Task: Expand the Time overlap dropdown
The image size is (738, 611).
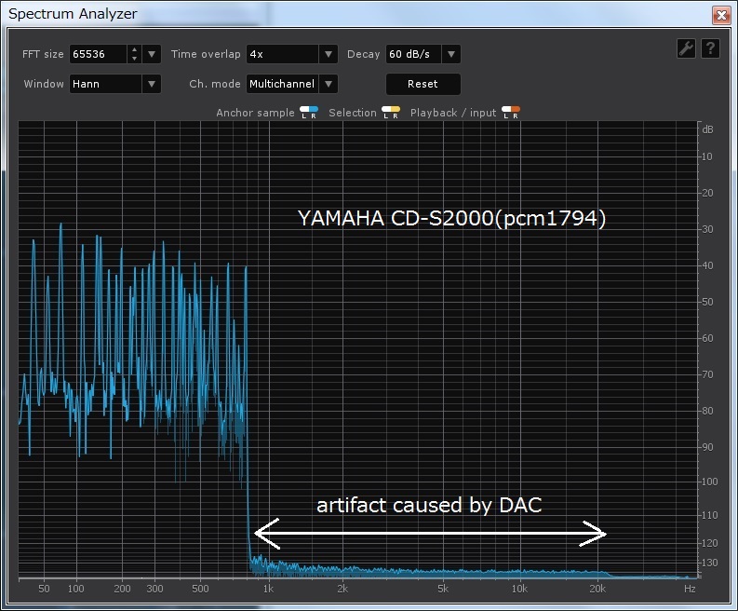Action: pyautogui.click(x=329, y=54)
